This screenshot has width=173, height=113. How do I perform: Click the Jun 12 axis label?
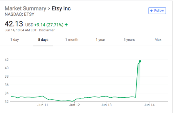pyautogui.click(x=75, y=105)
